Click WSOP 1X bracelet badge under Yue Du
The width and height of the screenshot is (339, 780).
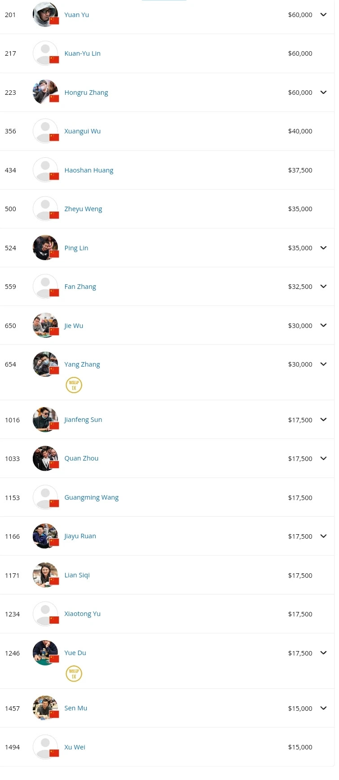(x=74, y=674)
